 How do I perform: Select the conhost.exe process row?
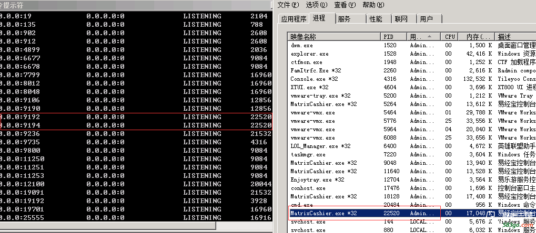[x=412, y=188]
